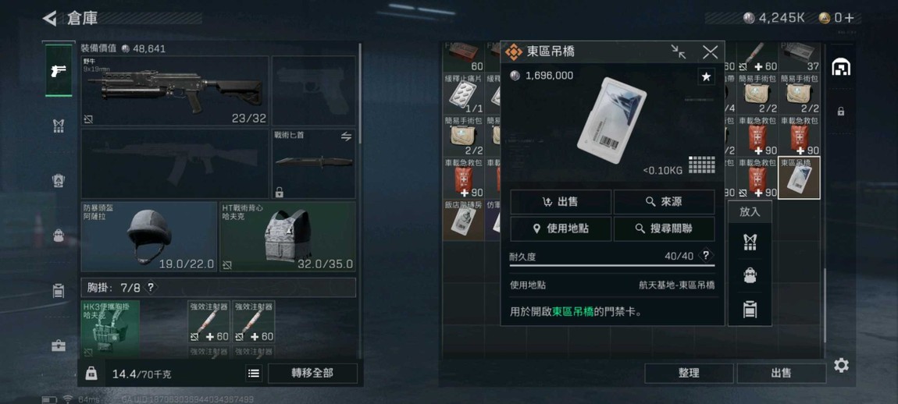Open the medical briefcase sidebar category
This screenshot has width=898, height=404.
[59, 346]
